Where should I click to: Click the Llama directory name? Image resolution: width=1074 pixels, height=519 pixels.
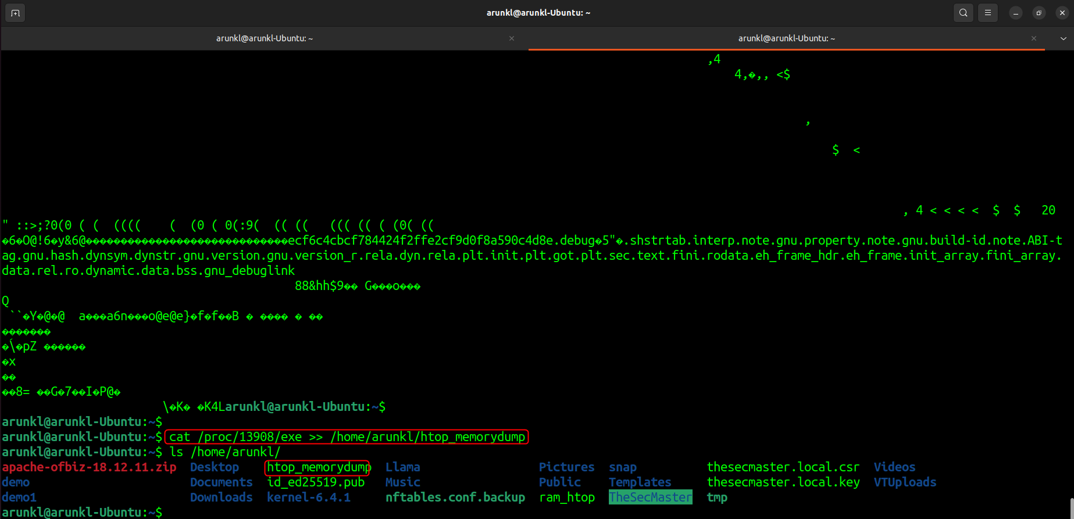tap(402, 467)
